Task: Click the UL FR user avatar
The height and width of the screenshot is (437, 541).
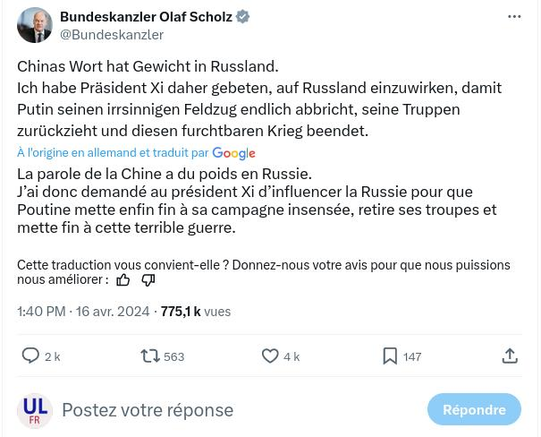Action: [35, 410]
